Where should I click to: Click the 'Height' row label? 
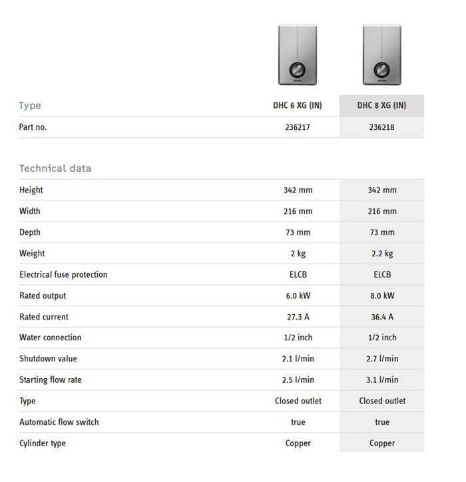pos(31,190)
